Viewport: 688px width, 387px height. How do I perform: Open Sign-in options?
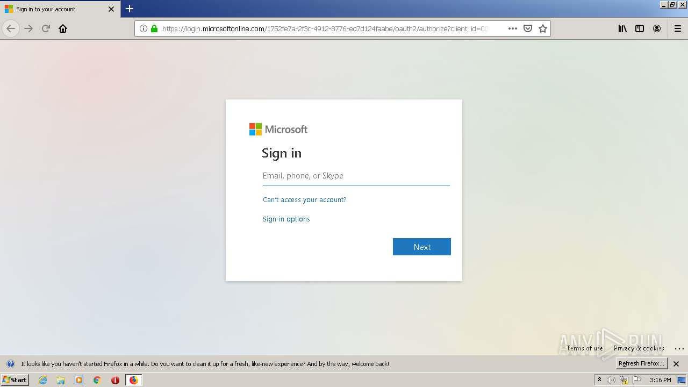click(x=286, y=219)
